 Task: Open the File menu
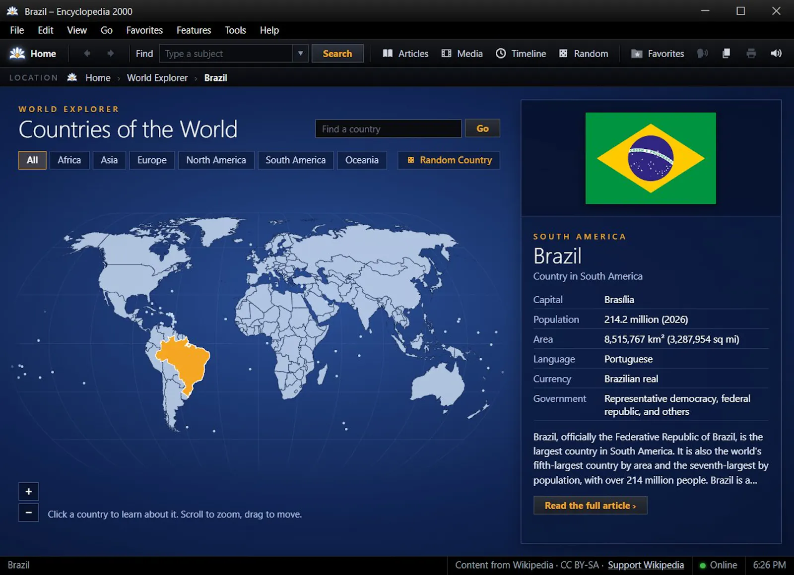[17, 30]
